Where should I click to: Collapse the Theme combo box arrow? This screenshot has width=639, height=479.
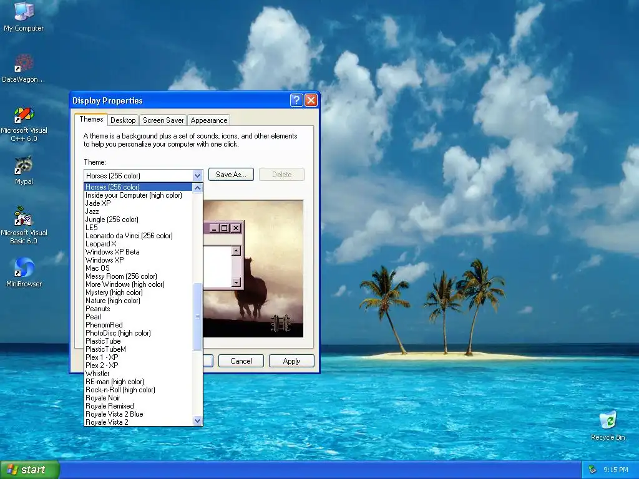(198, 175)
